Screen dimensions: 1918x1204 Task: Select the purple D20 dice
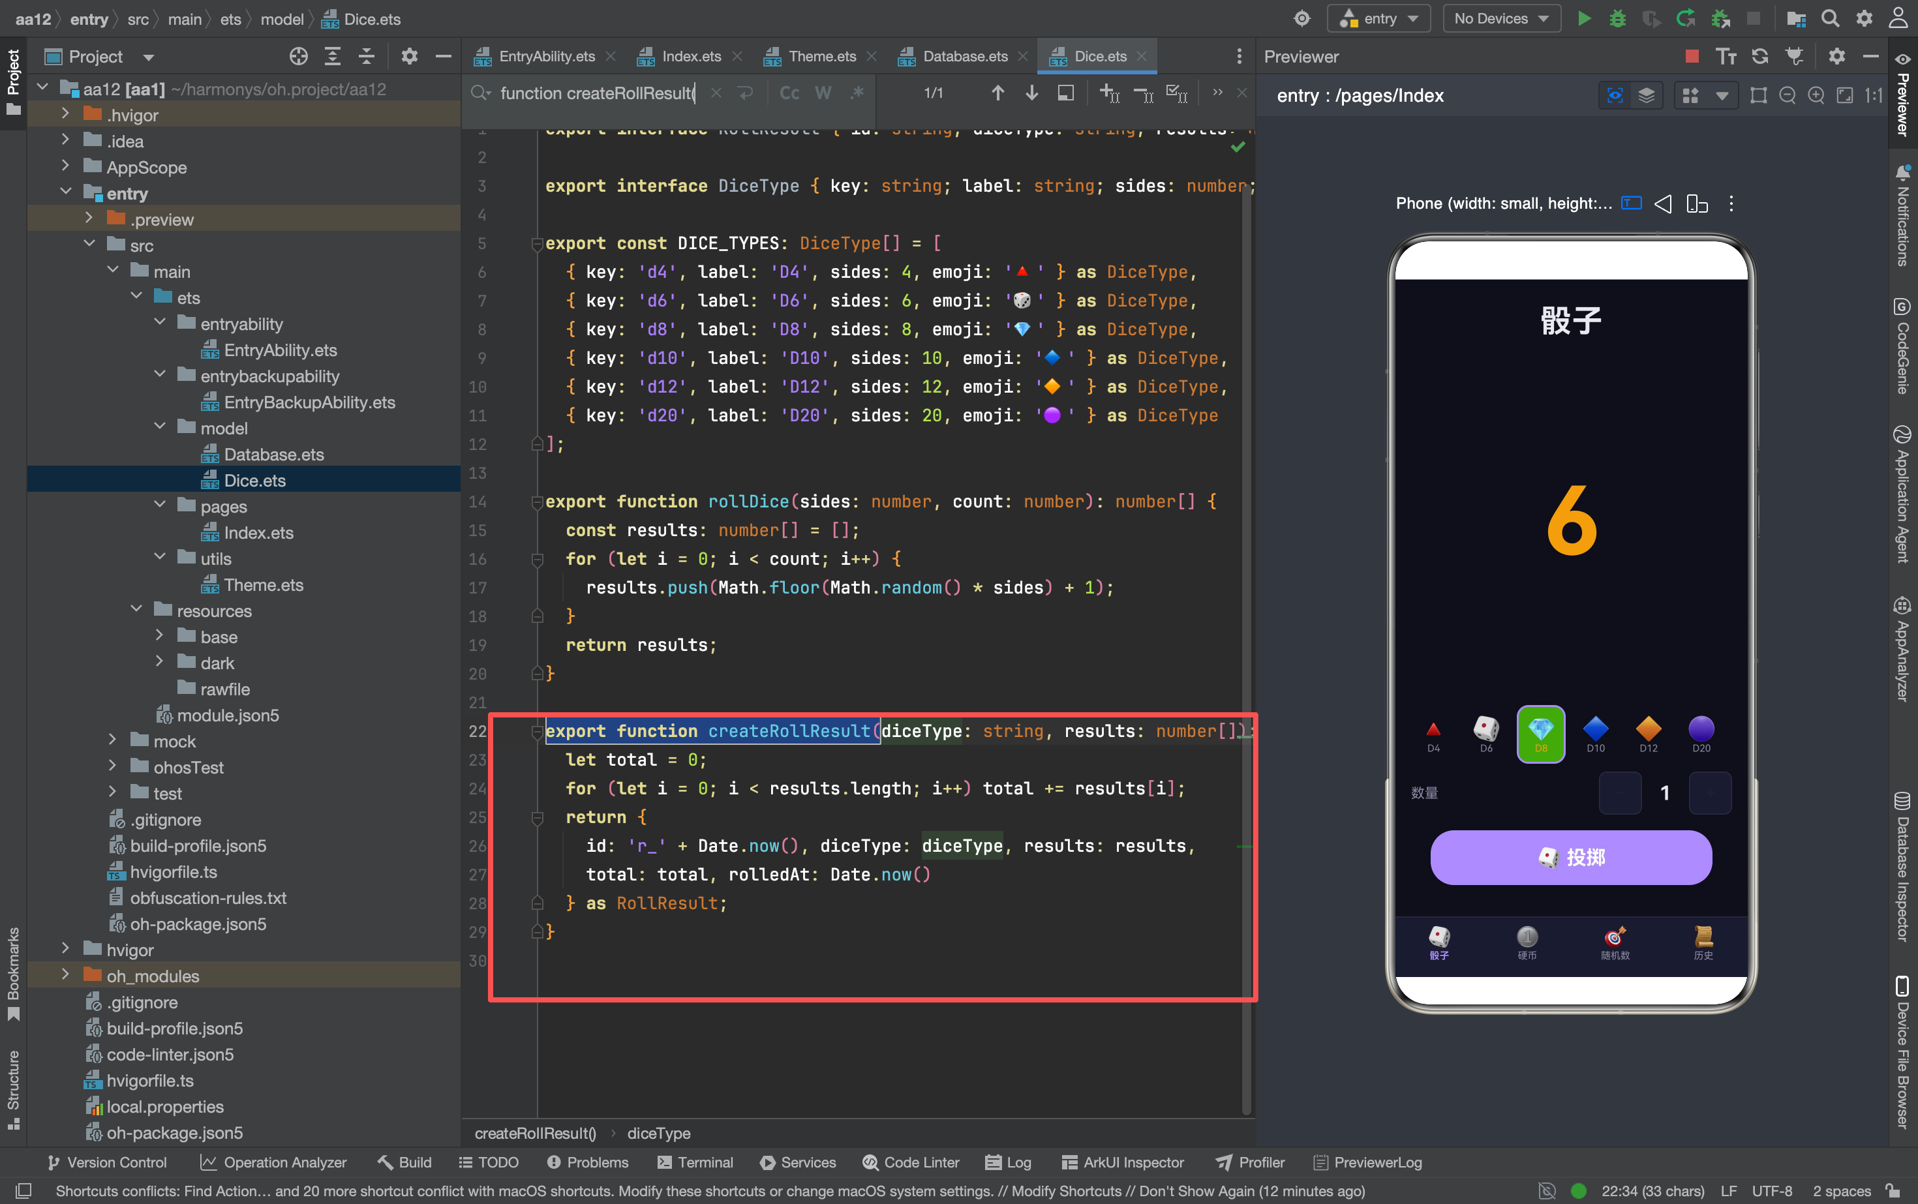pyautogui.click(x=1701, y=733)
